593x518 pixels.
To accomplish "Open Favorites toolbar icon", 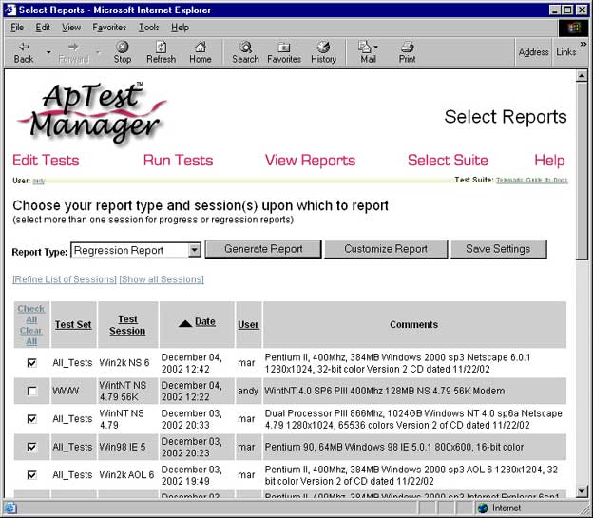I will click(283, 47).
